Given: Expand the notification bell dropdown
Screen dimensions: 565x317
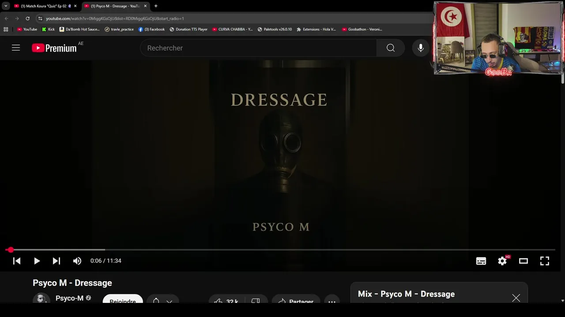Looking at the screenshot, I should click(162, 299).
